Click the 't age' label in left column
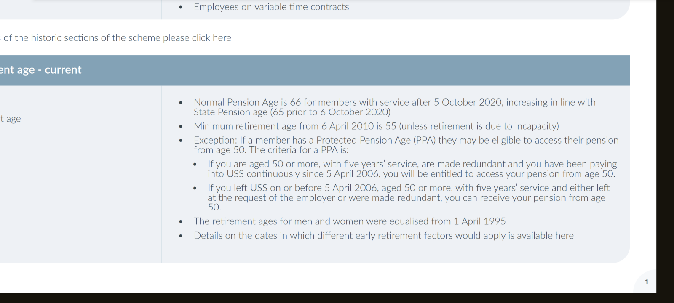674x303 pixels. pos(11,119)
